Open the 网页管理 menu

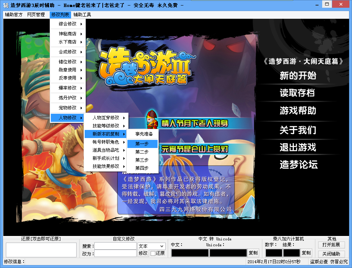coord(36,15)
